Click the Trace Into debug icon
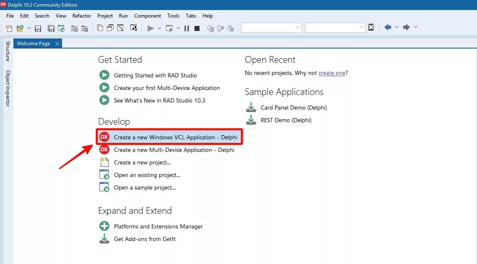477x264 pixels. [210, 28]
